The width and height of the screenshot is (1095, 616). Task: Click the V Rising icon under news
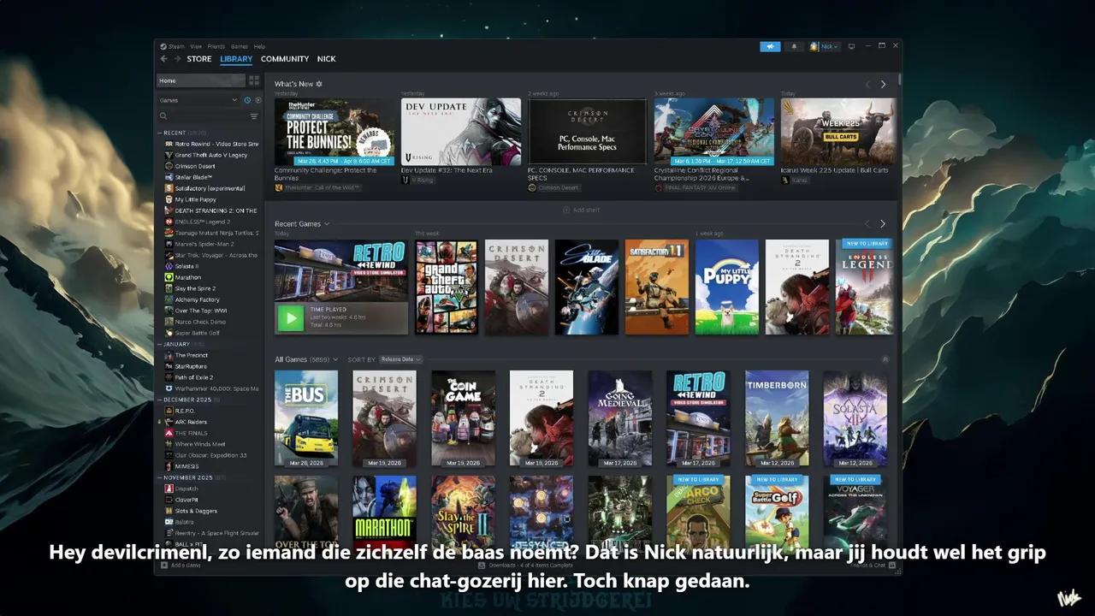405,181
